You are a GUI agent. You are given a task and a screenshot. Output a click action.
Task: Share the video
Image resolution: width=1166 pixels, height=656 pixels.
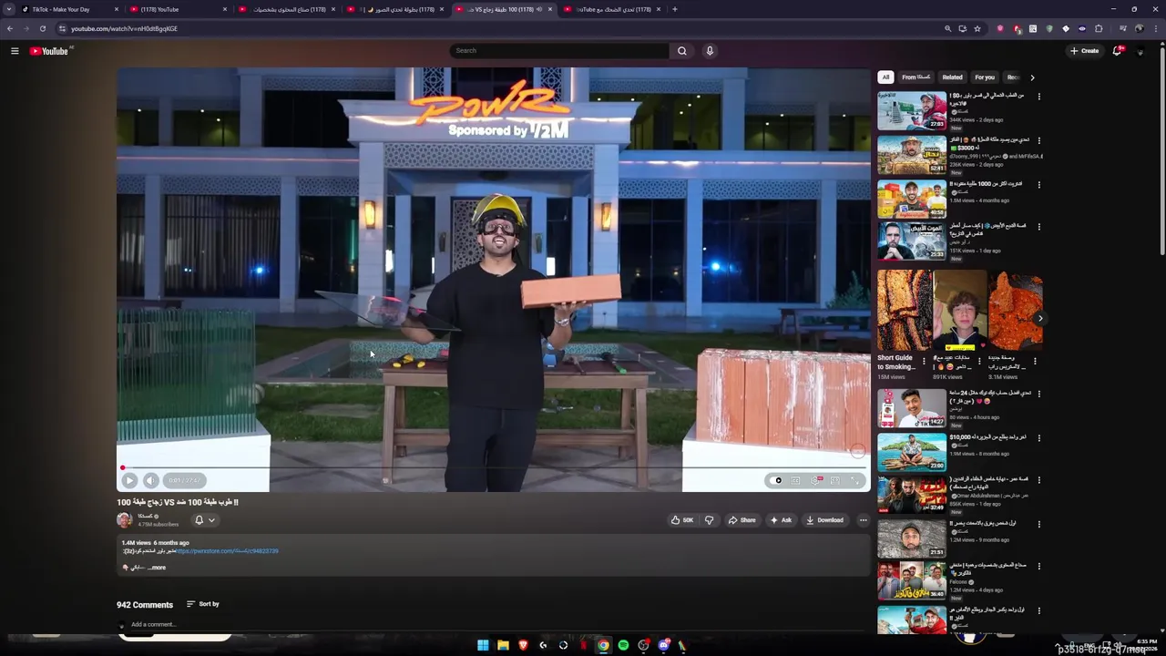click(742, 520)
